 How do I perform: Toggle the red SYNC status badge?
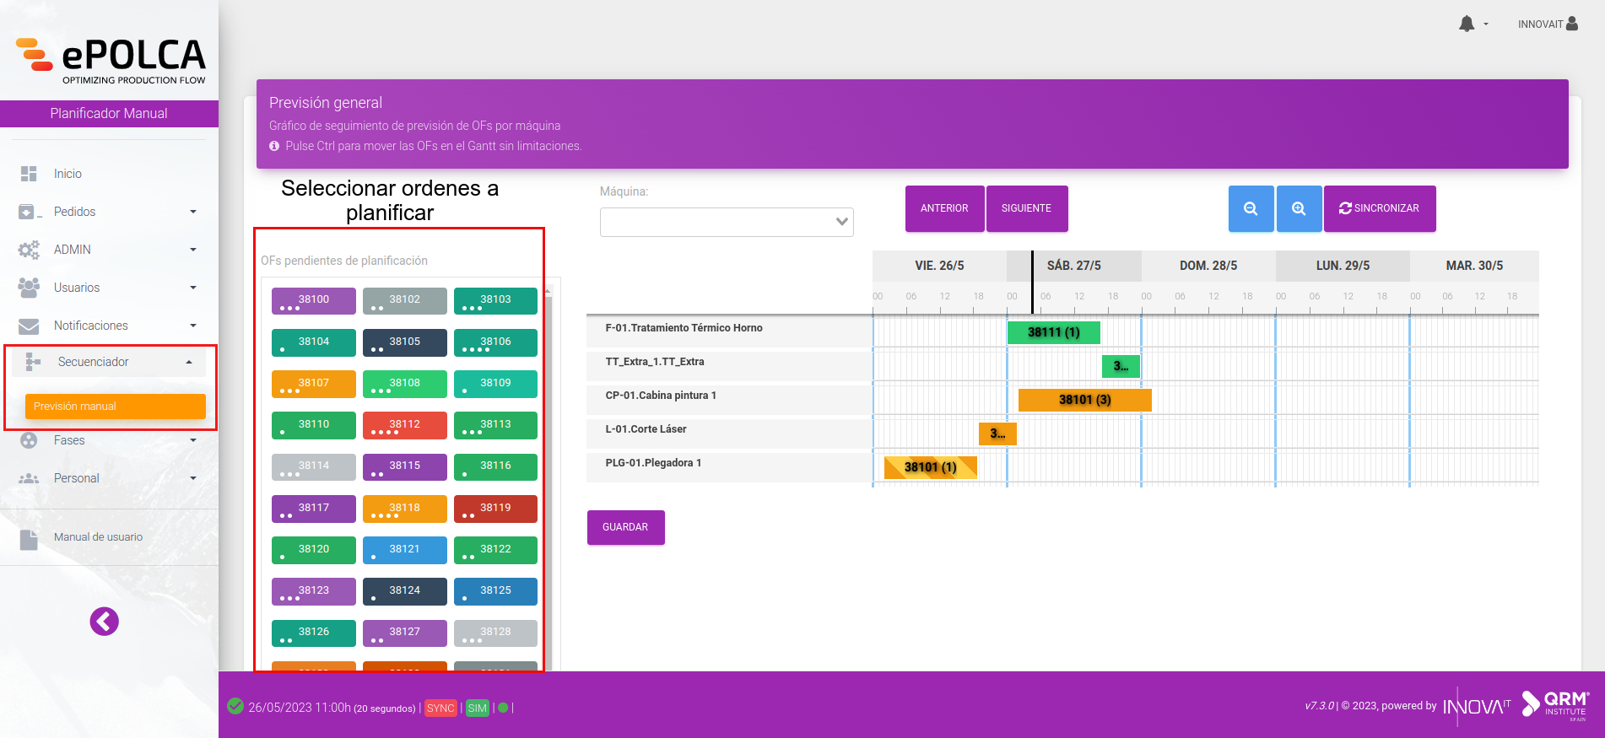pyautogui.click(x=440, y=708)
